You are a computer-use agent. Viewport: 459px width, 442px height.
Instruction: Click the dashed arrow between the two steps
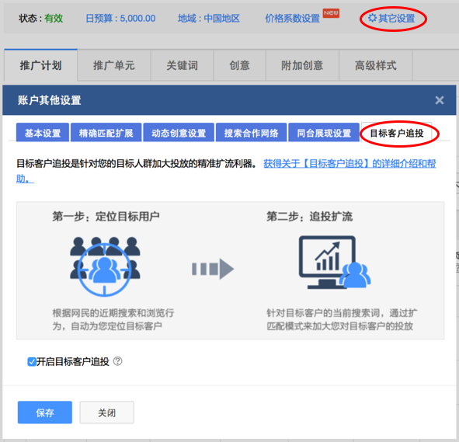(213, 269)
